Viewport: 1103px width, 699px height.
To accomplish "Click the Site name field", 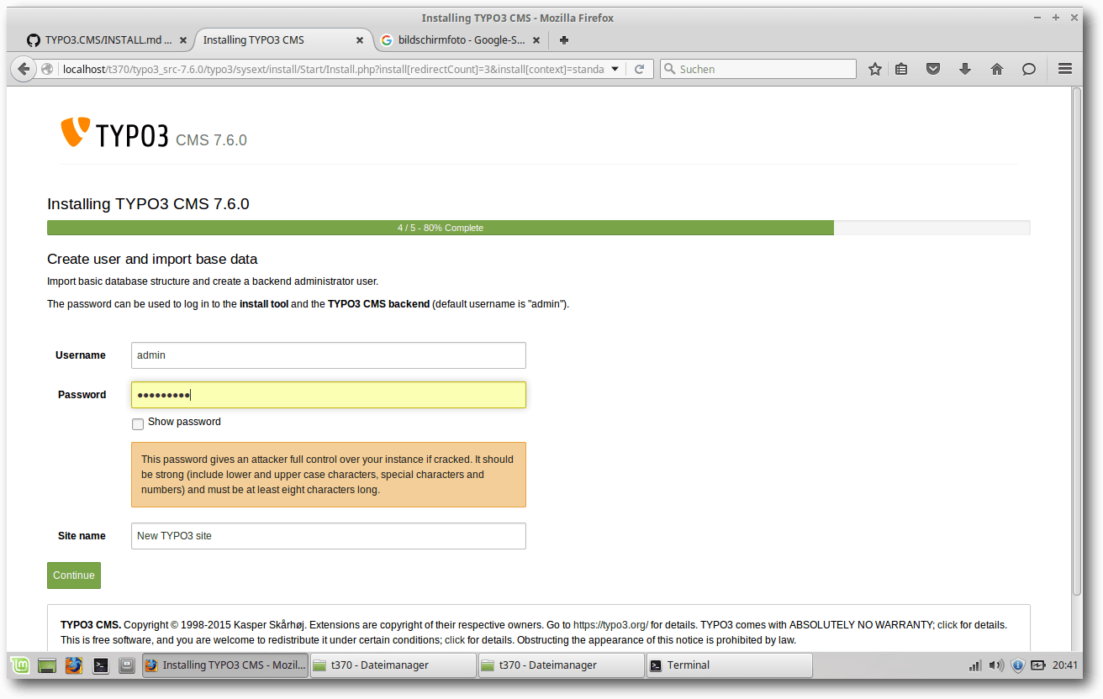I will pyautogui.click(x=329, y=536).
